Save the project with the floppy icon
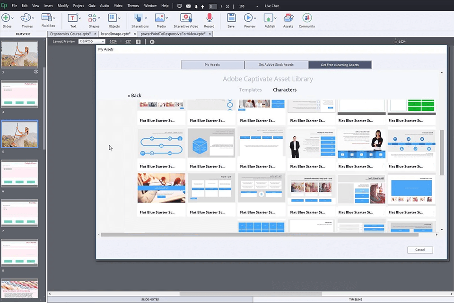This screenshot has width=454, height=303. click(231, 18)
